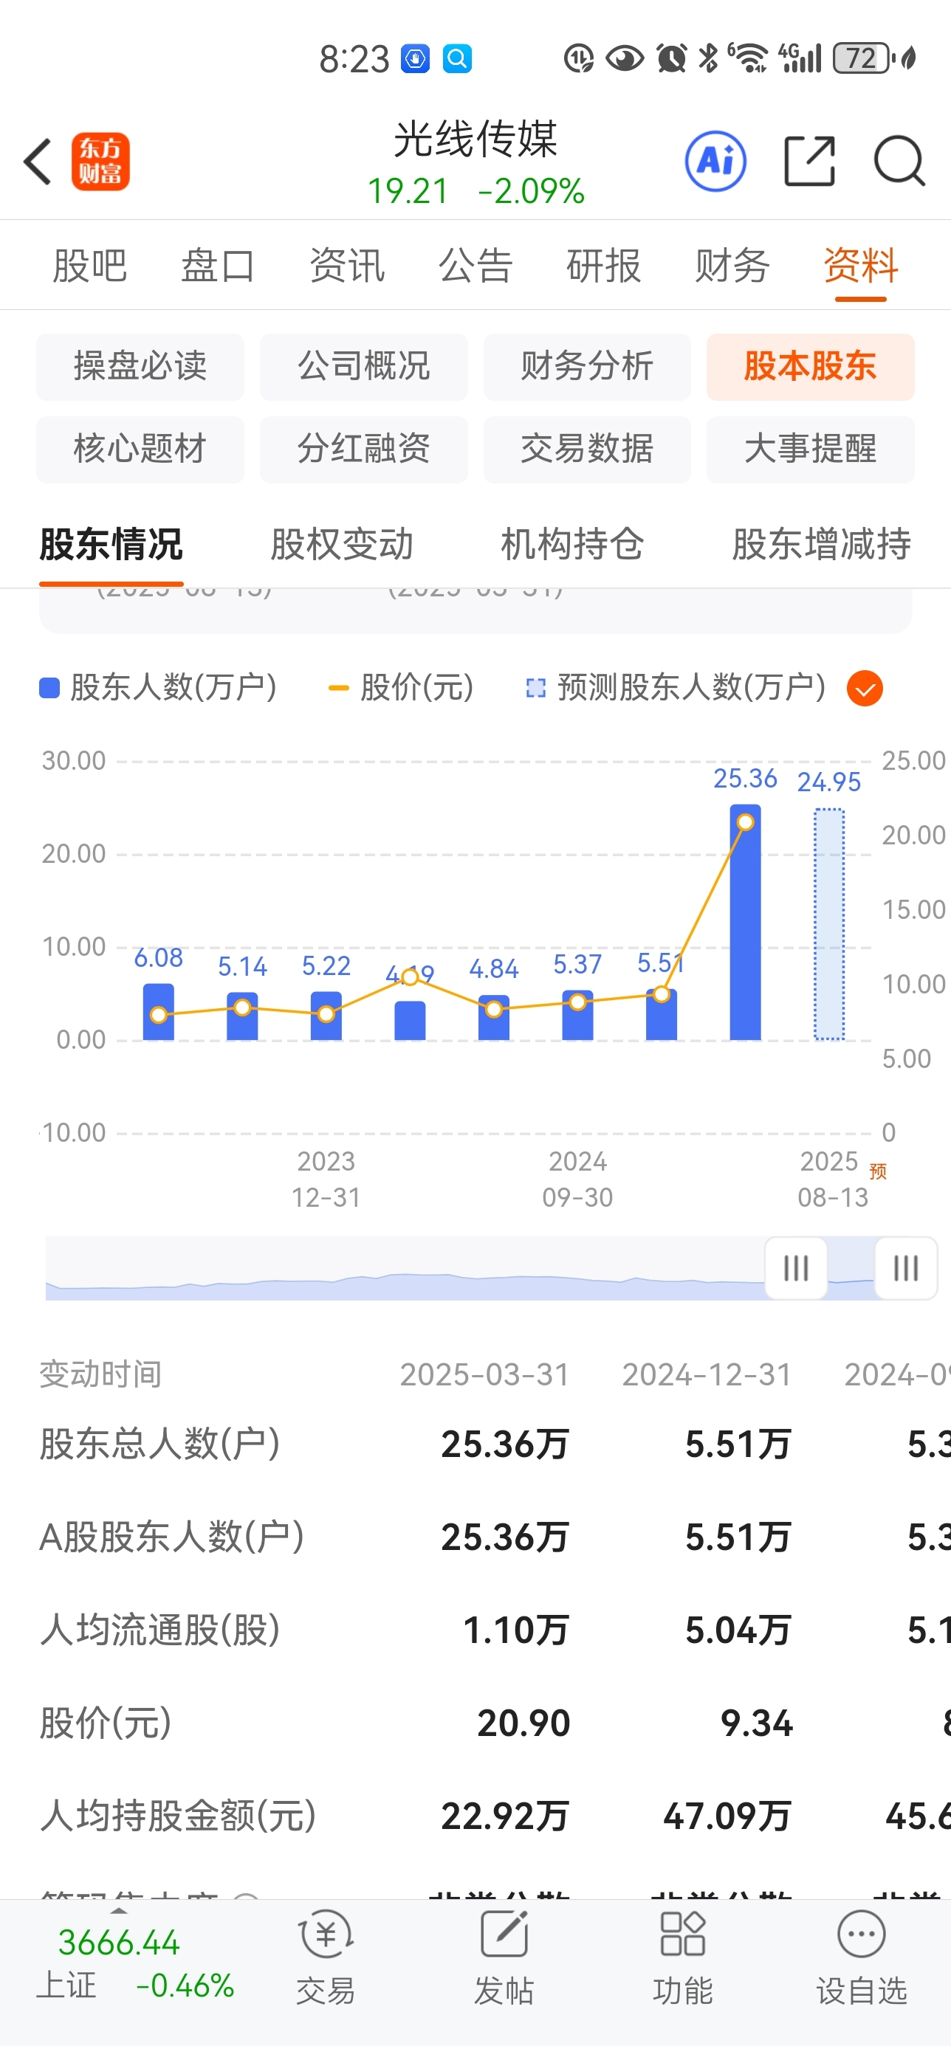The height and width of the screenshot is (2046, 951).
Task: Tap the 2025-03-31 column header
Action: (x=484, y=1374)
